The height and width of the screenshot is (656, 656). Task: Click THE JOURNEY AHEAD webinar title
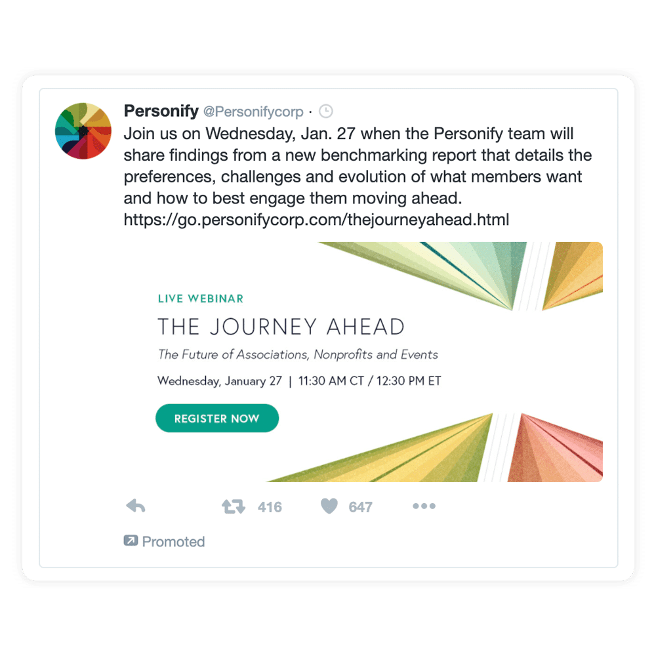coord(281,327)
